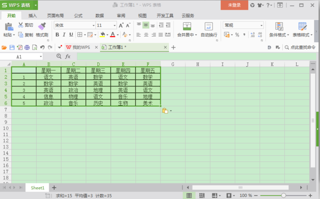Switch to the 页面布局 tab
The height and width of the screenshot is (199, 320).
coord(55,15)
